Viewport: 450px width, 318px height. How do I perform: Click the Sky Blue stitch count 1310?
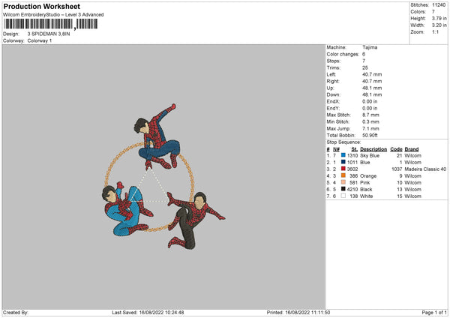352,155
